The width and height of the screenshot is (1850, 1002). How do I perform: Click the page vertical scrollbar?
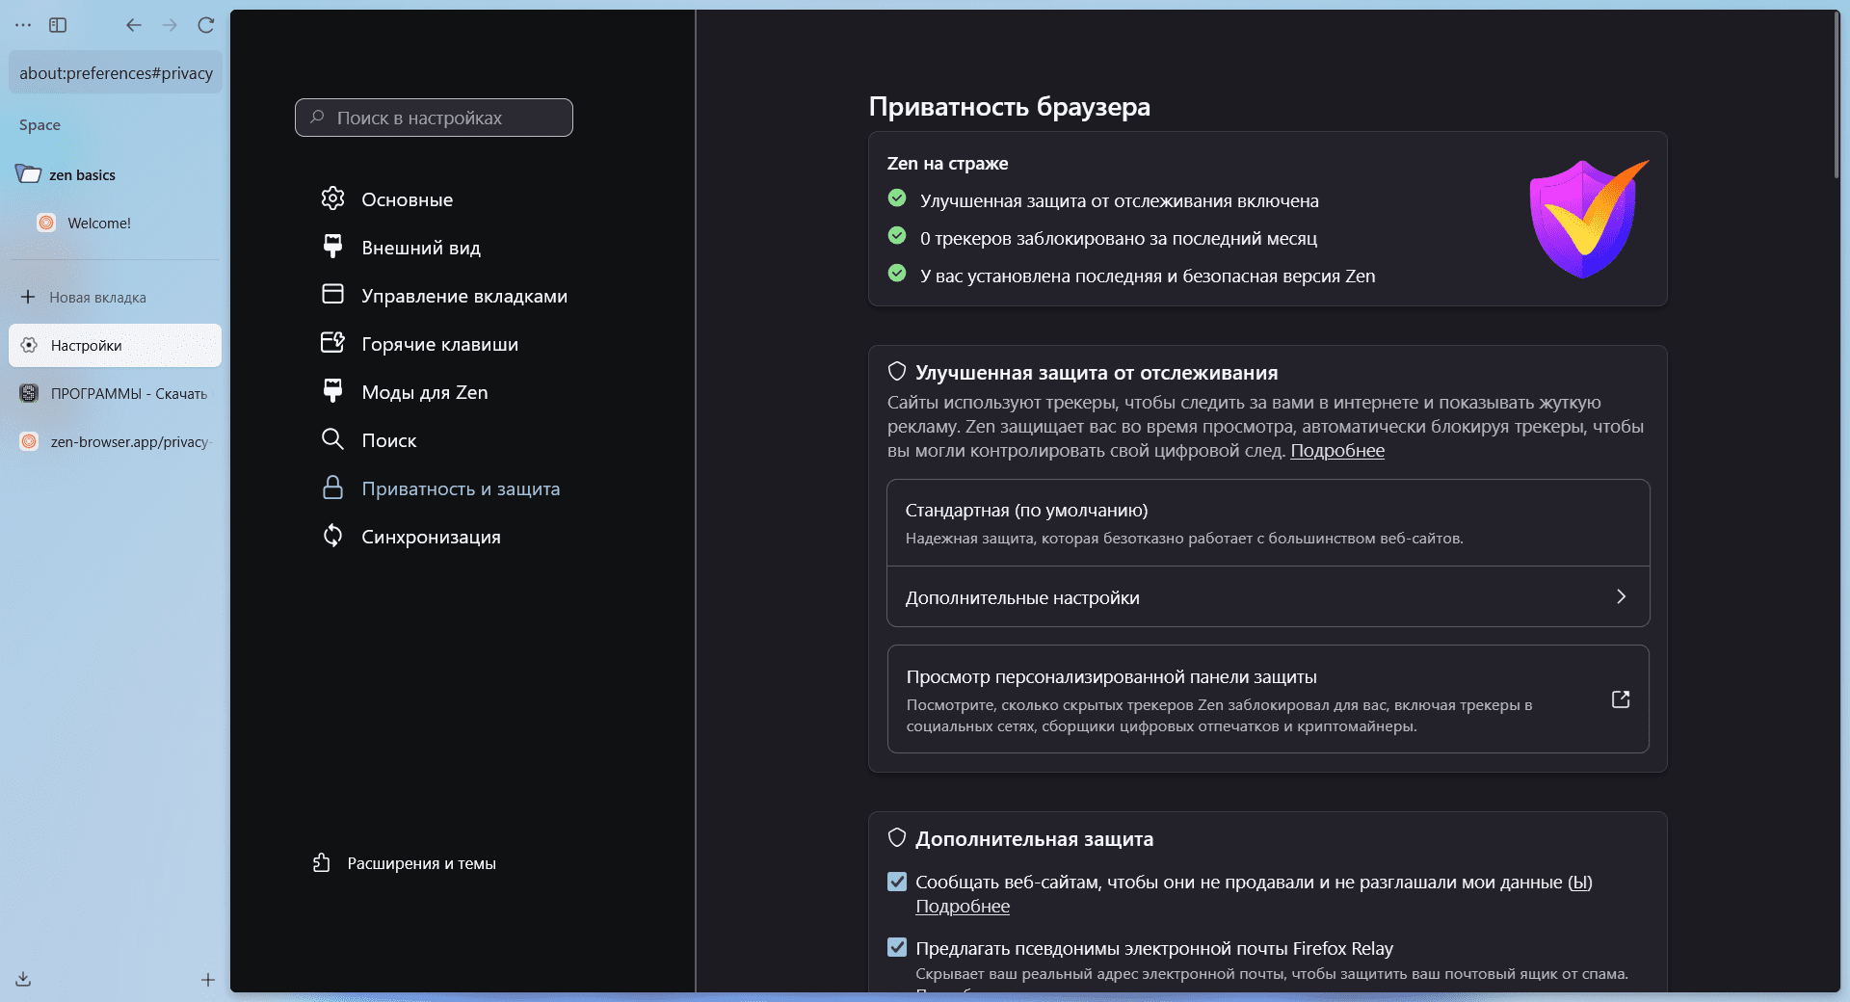(1836, 96)
